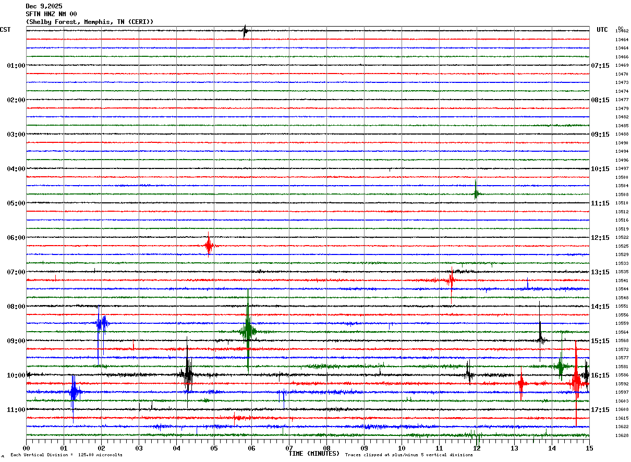Click the 16:15 UTC time label
Screen dimensions: 631x462
pos(600,375)
